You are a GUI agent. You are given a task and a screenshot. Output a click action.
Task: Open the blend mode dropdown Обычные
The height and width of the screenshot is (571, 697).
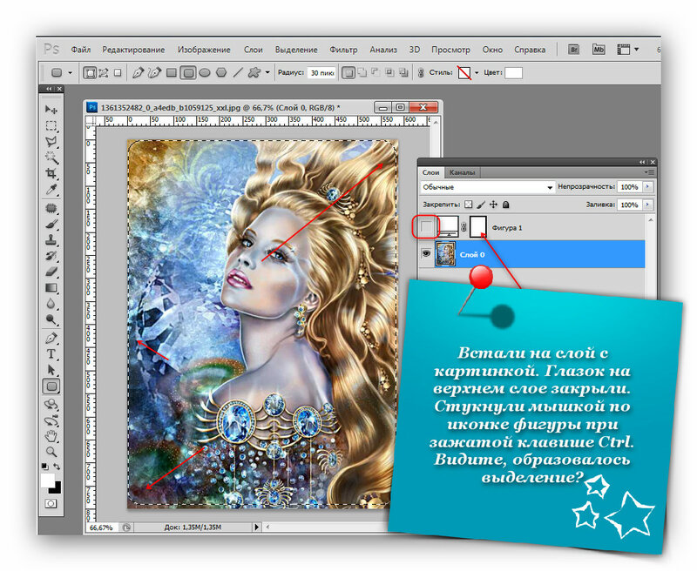click(x=488, y=187)
